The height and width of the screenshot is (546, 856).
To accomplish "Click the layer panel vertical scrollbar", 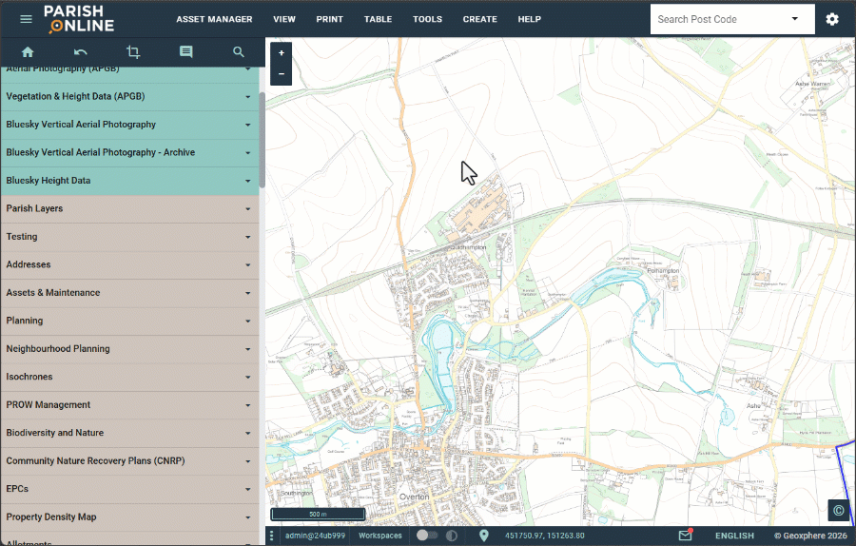I will pos(262,138).
